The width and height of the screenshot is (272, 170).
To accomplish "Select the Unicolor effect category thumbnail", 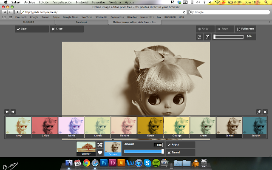I will (x=86, y=148).
